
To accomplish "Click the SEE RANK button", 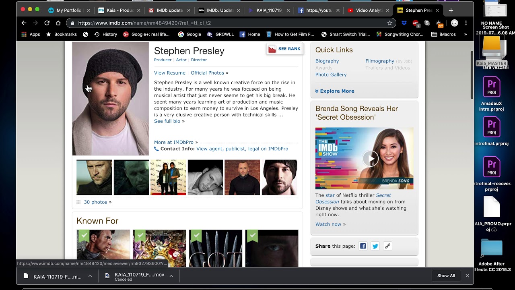I will 284,49.
